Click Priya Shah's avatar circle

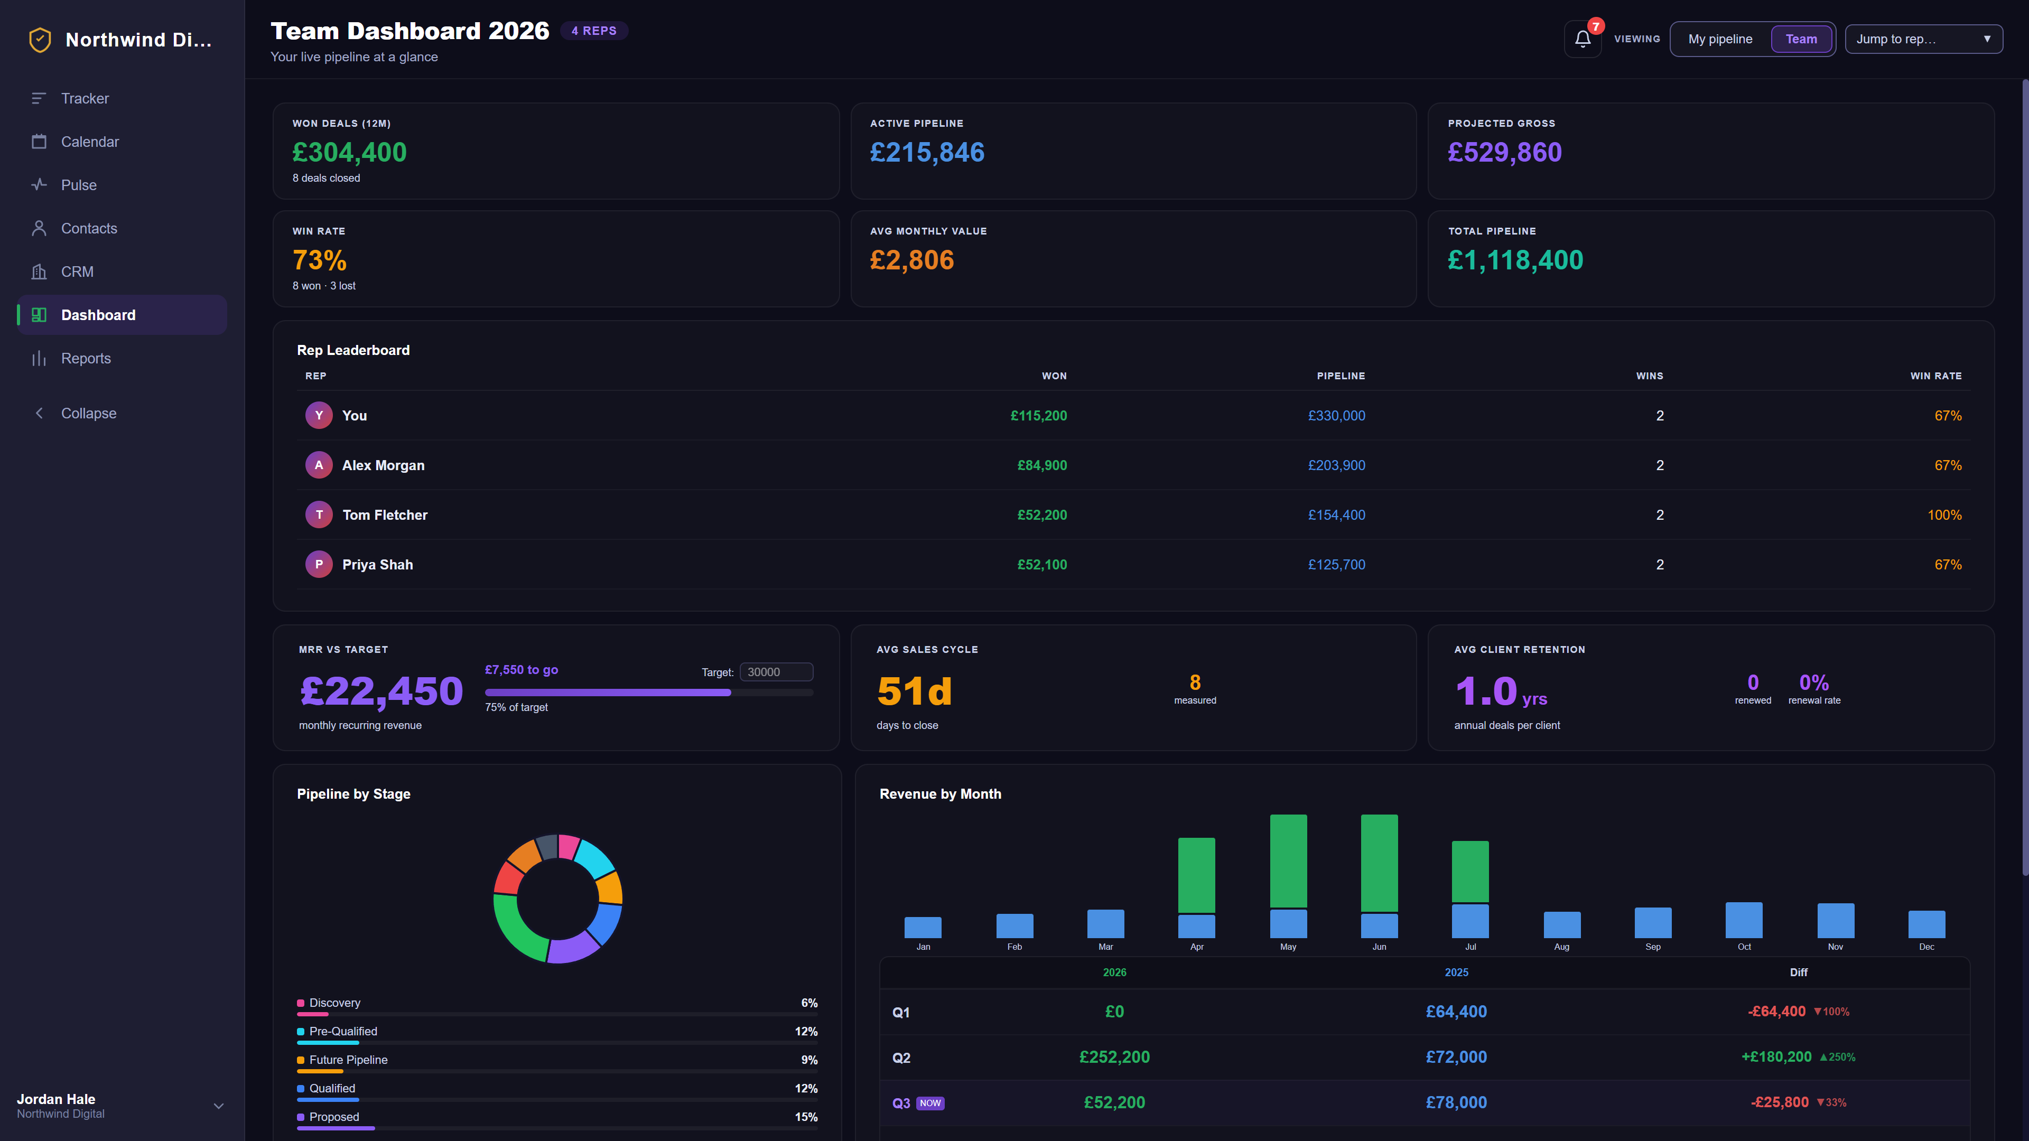click(x=319, y=564)
